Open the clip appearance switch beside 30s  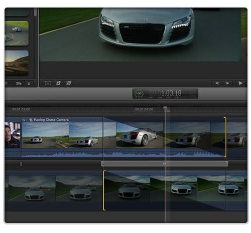click(x=29, y=83)
